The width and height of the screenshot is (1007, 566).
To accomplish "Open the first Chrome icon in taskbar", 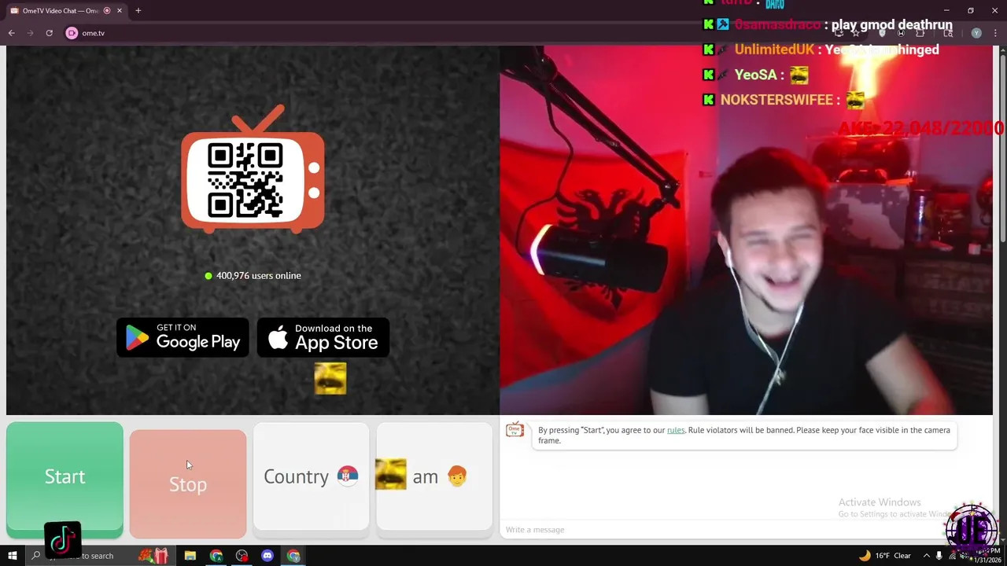I will pos(216,556).
